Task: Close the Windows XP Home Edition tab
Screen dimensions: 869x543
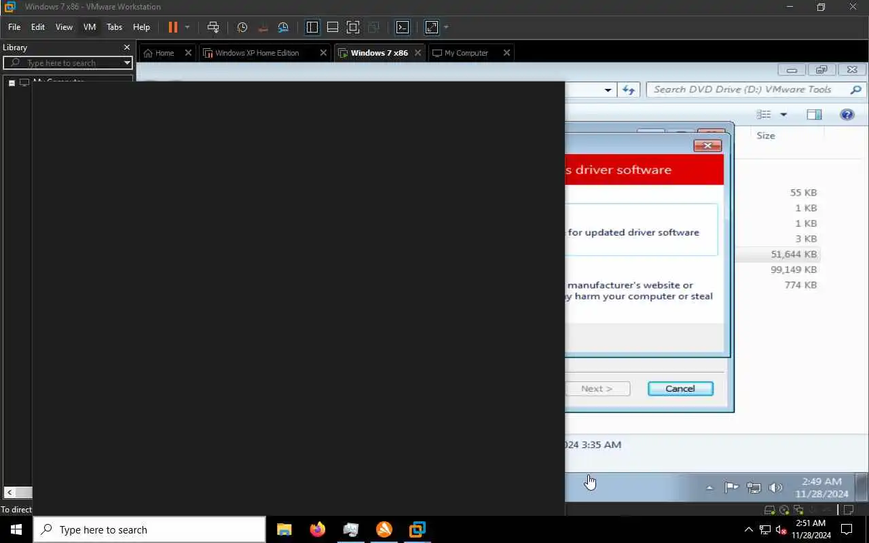Action: (323, 53)
